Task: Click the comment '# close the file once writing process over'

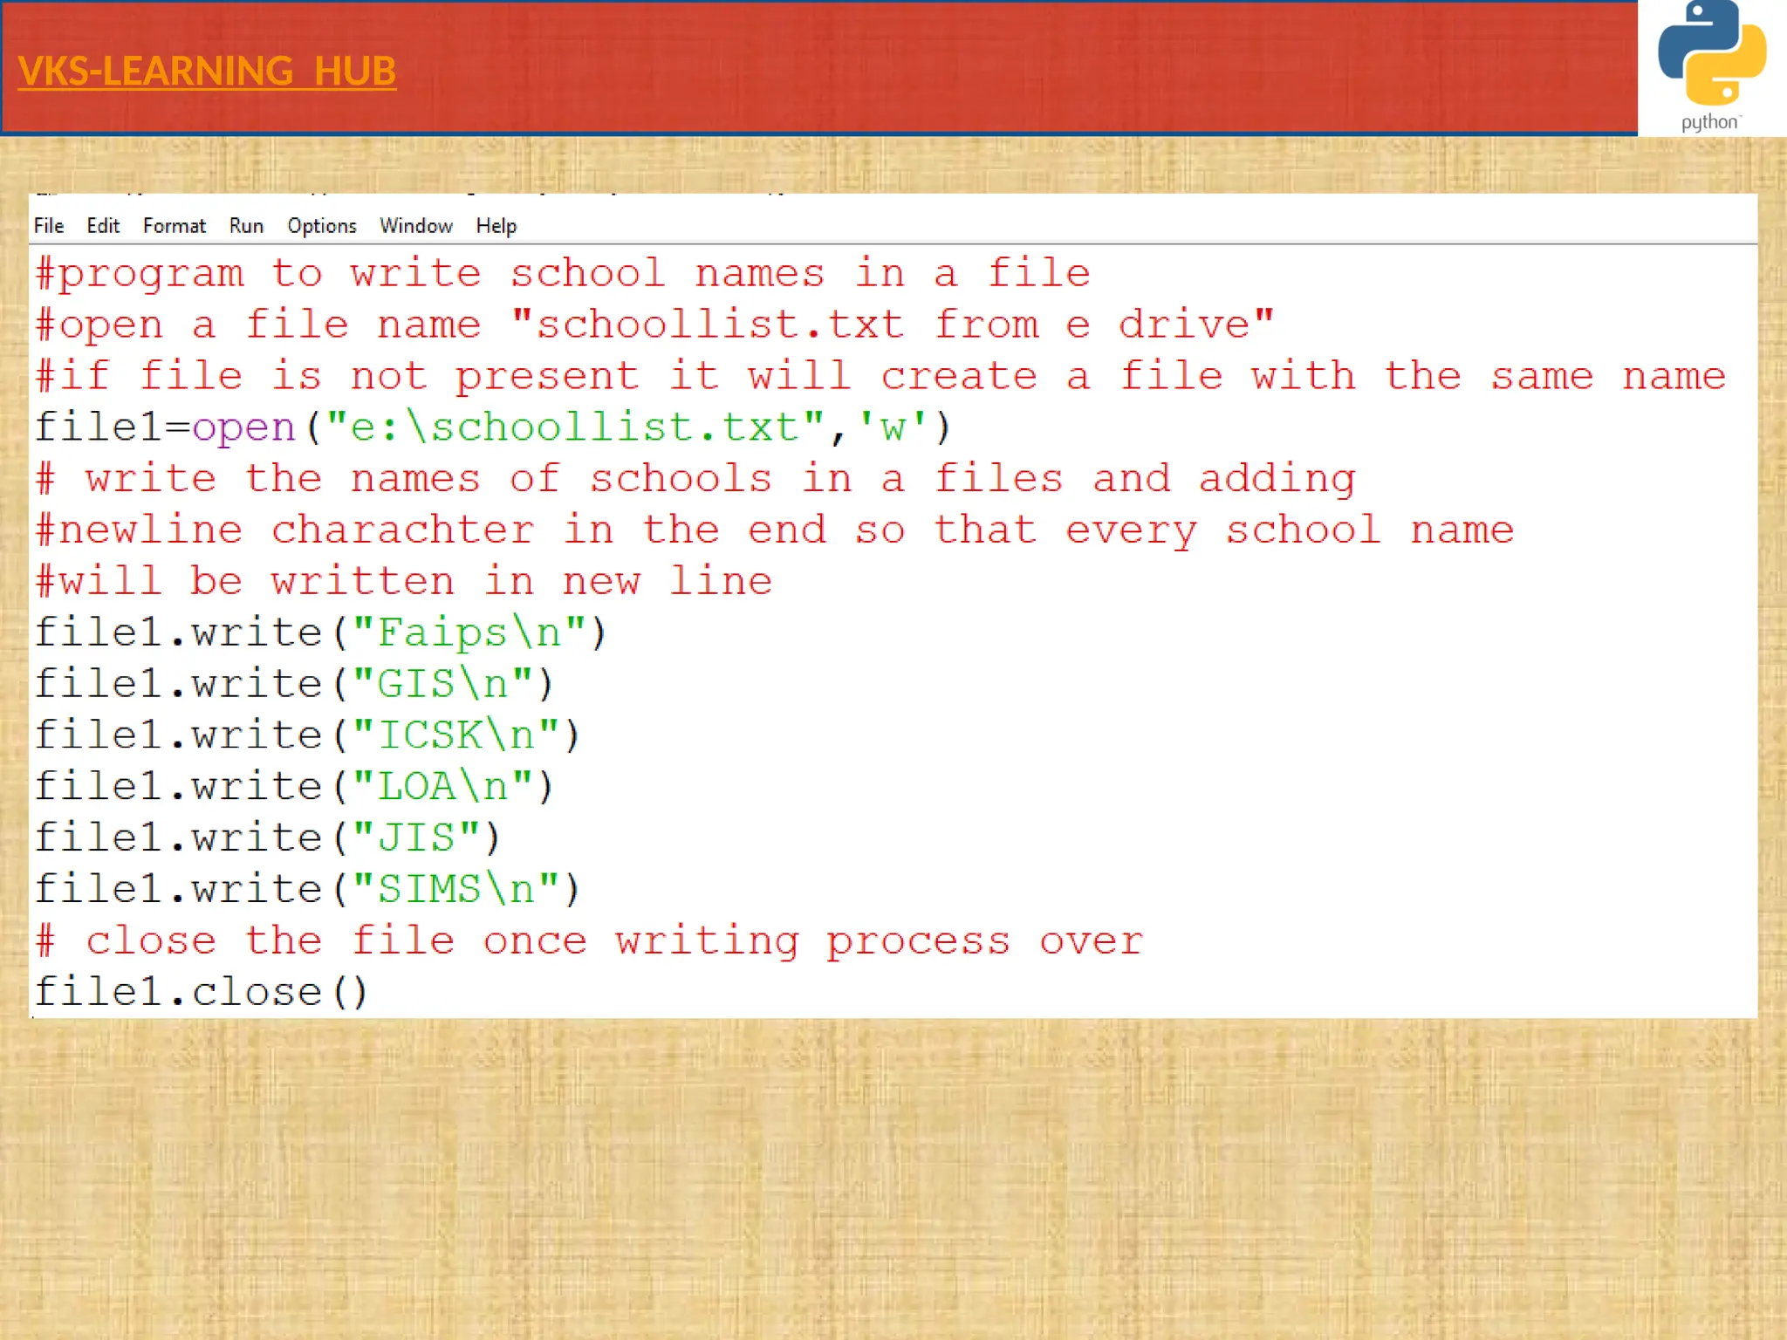Action: coord(589,941)
